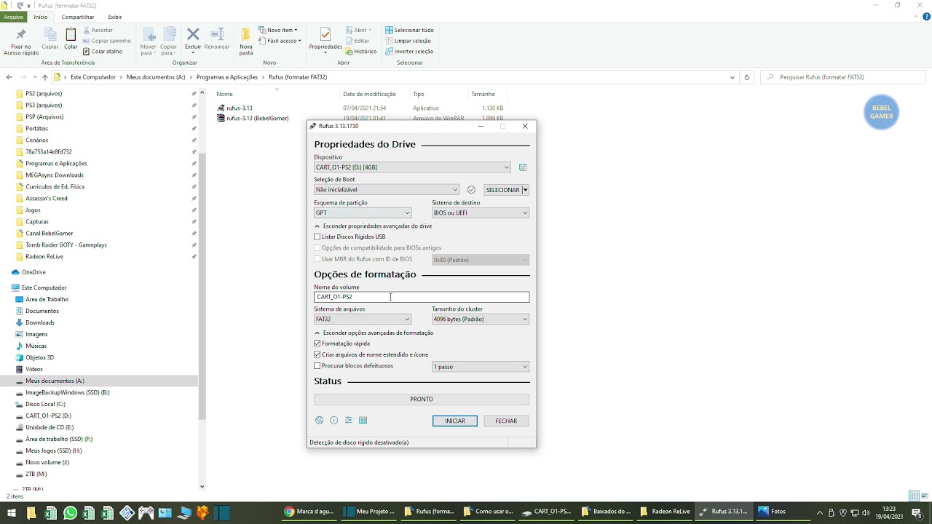Select CART_O1-PS2 (D:) in sidebar

click(x=48, y=416)
